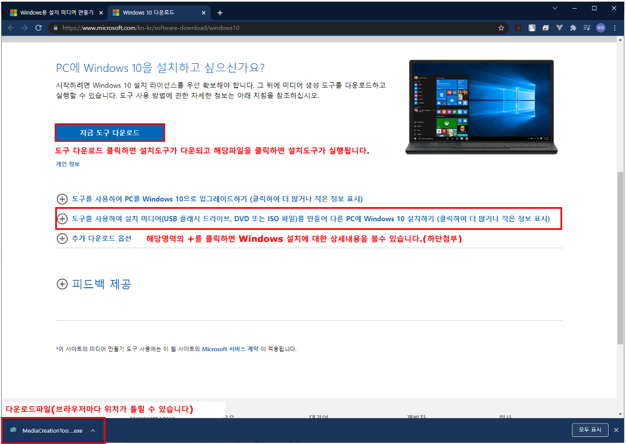View site lock security info
Viewport: 626px width, 444px height.
tap(55, 28)
